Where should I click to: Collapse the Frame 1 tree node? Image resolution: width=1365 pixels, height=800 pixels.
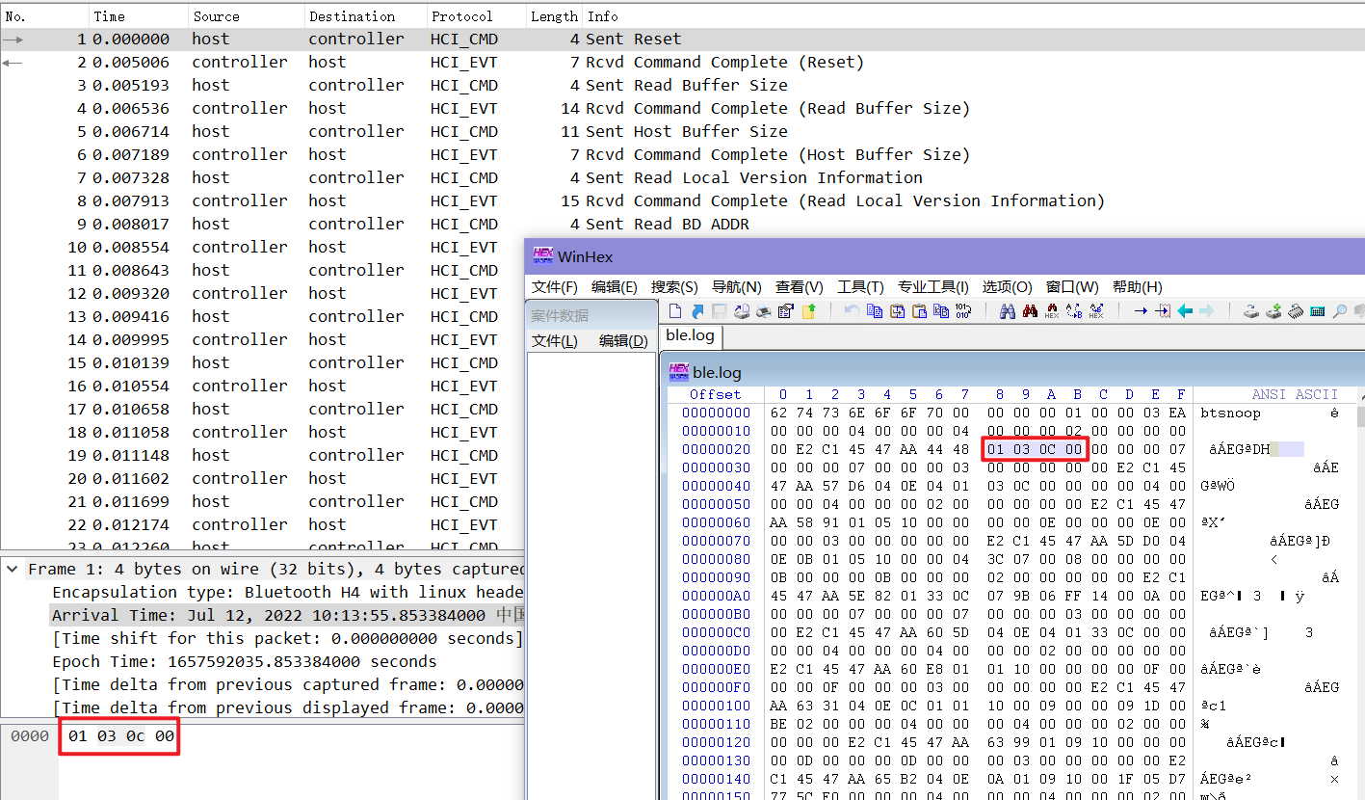pyautogui.click(x=12, y=569)
